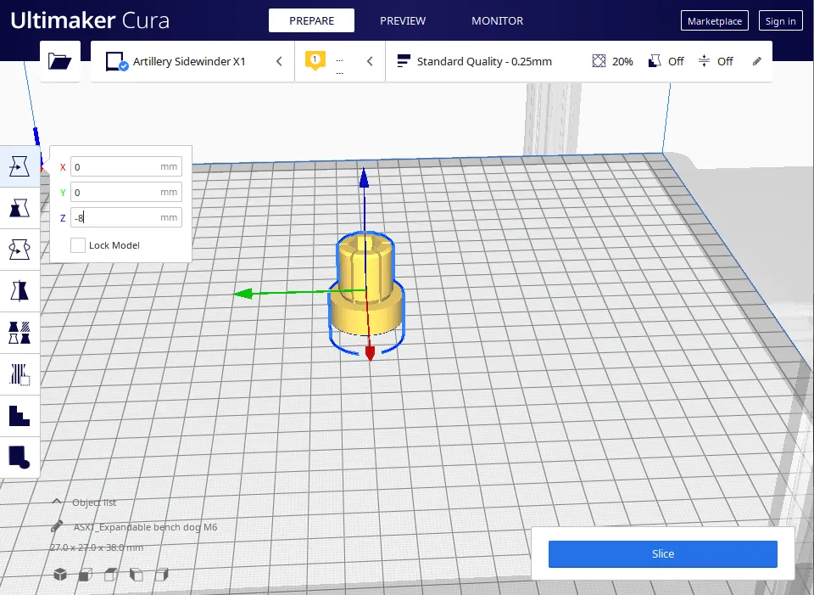Switch to 3D view cube icon
Image resolution: width=814 pixels, height=595 pixels.
tap(60, 575)
